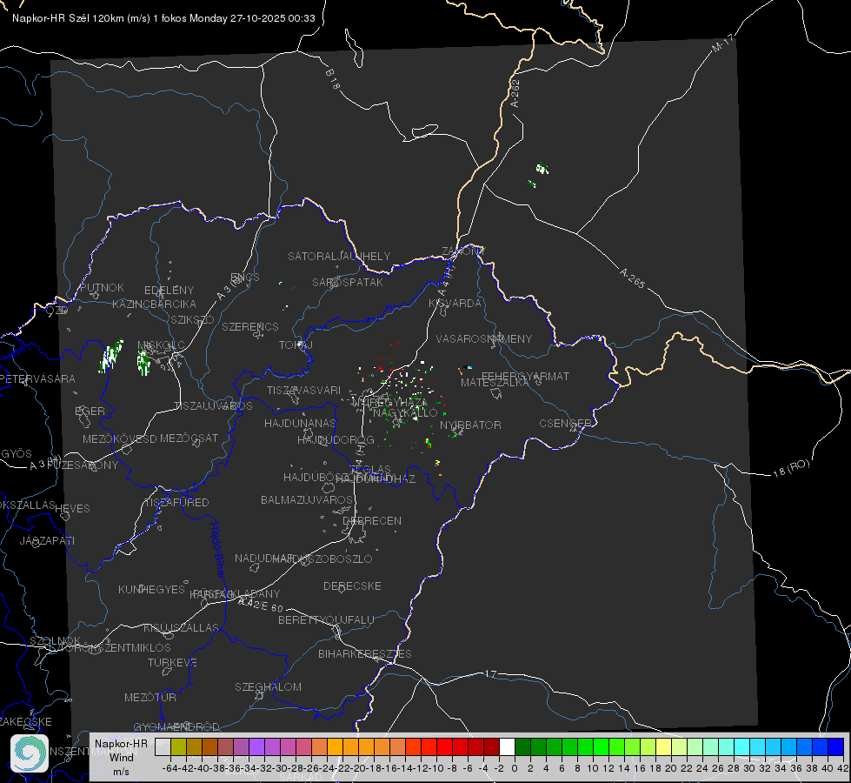
Task: Click the A-265 road label
Action: pos(632,278)
